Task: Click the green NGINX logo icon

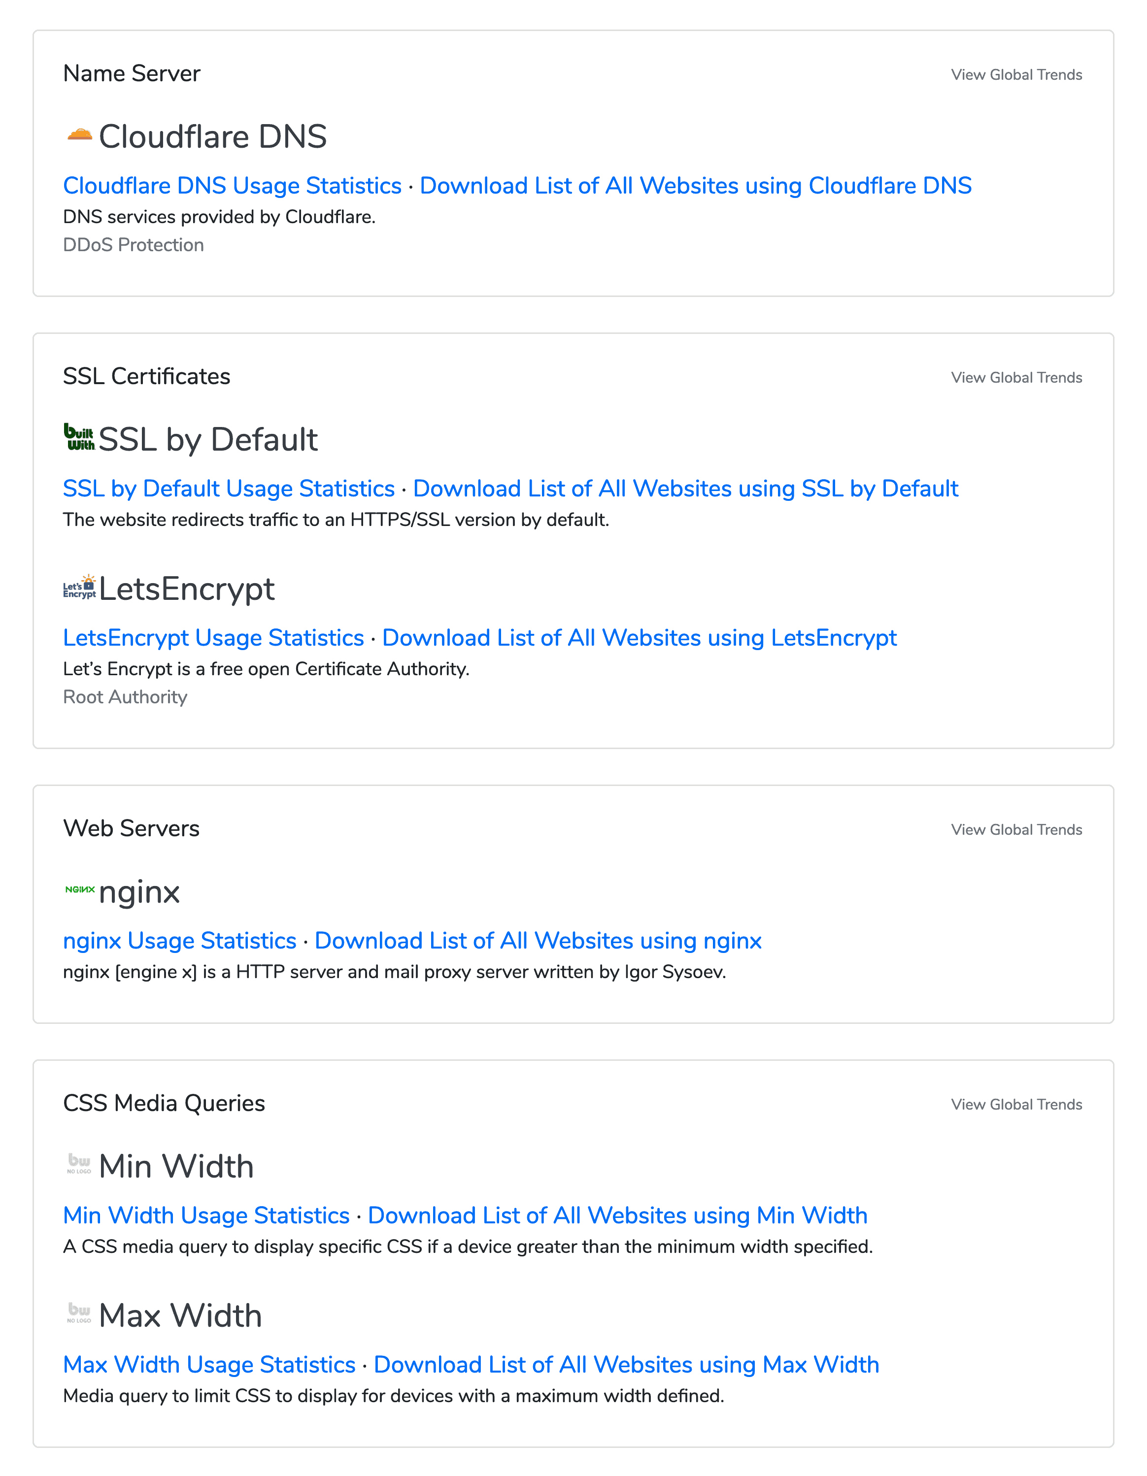Action: [80, 889]
